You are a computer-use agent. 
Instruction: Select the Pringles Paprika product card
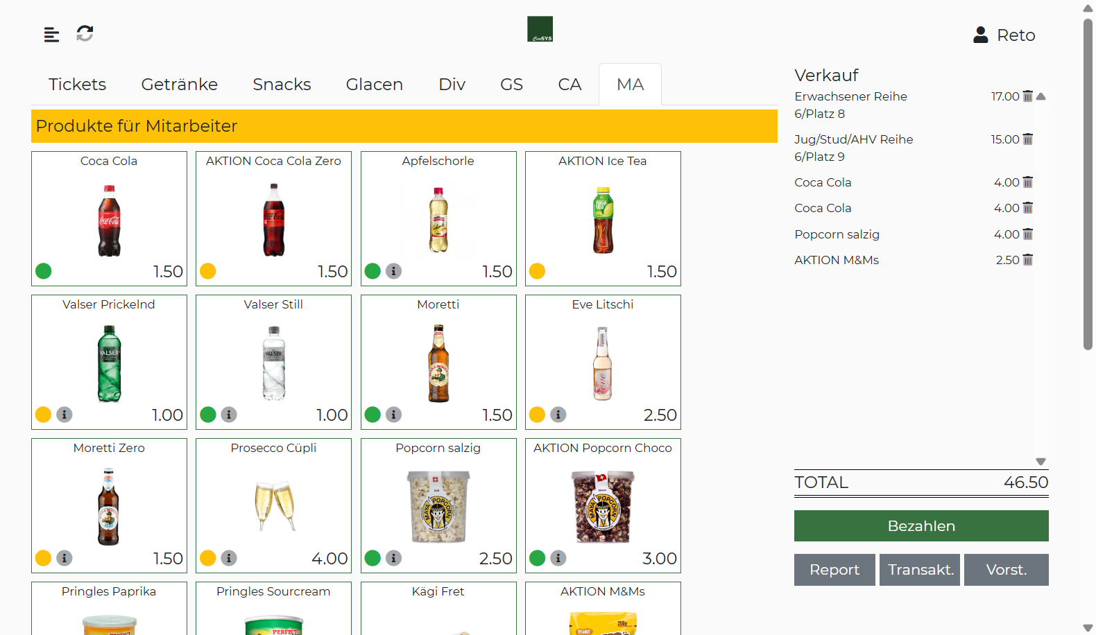109,609
